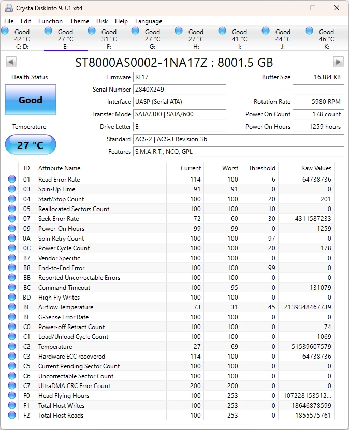
Task: Click the Raw Values column header
Action: tap(306, 168)
